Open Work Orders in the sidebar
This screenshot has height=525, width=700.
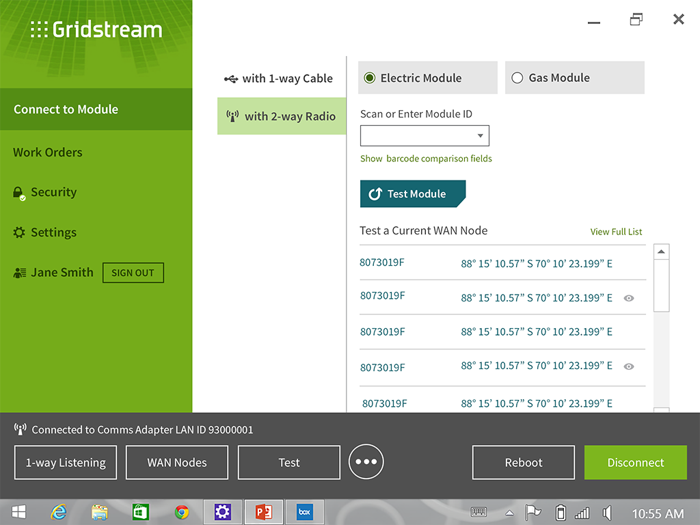pos(48,152)
